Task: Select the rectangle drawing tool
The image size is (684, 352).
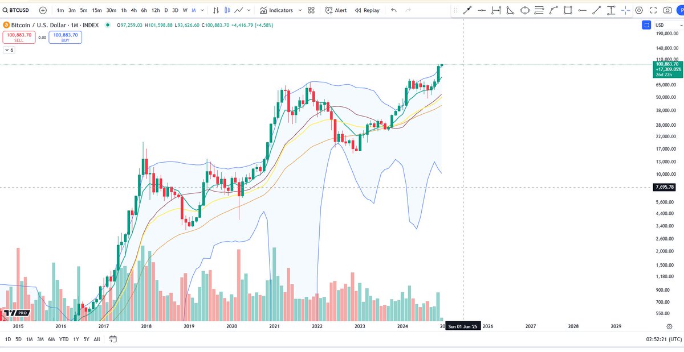Action: click(568, 10)
